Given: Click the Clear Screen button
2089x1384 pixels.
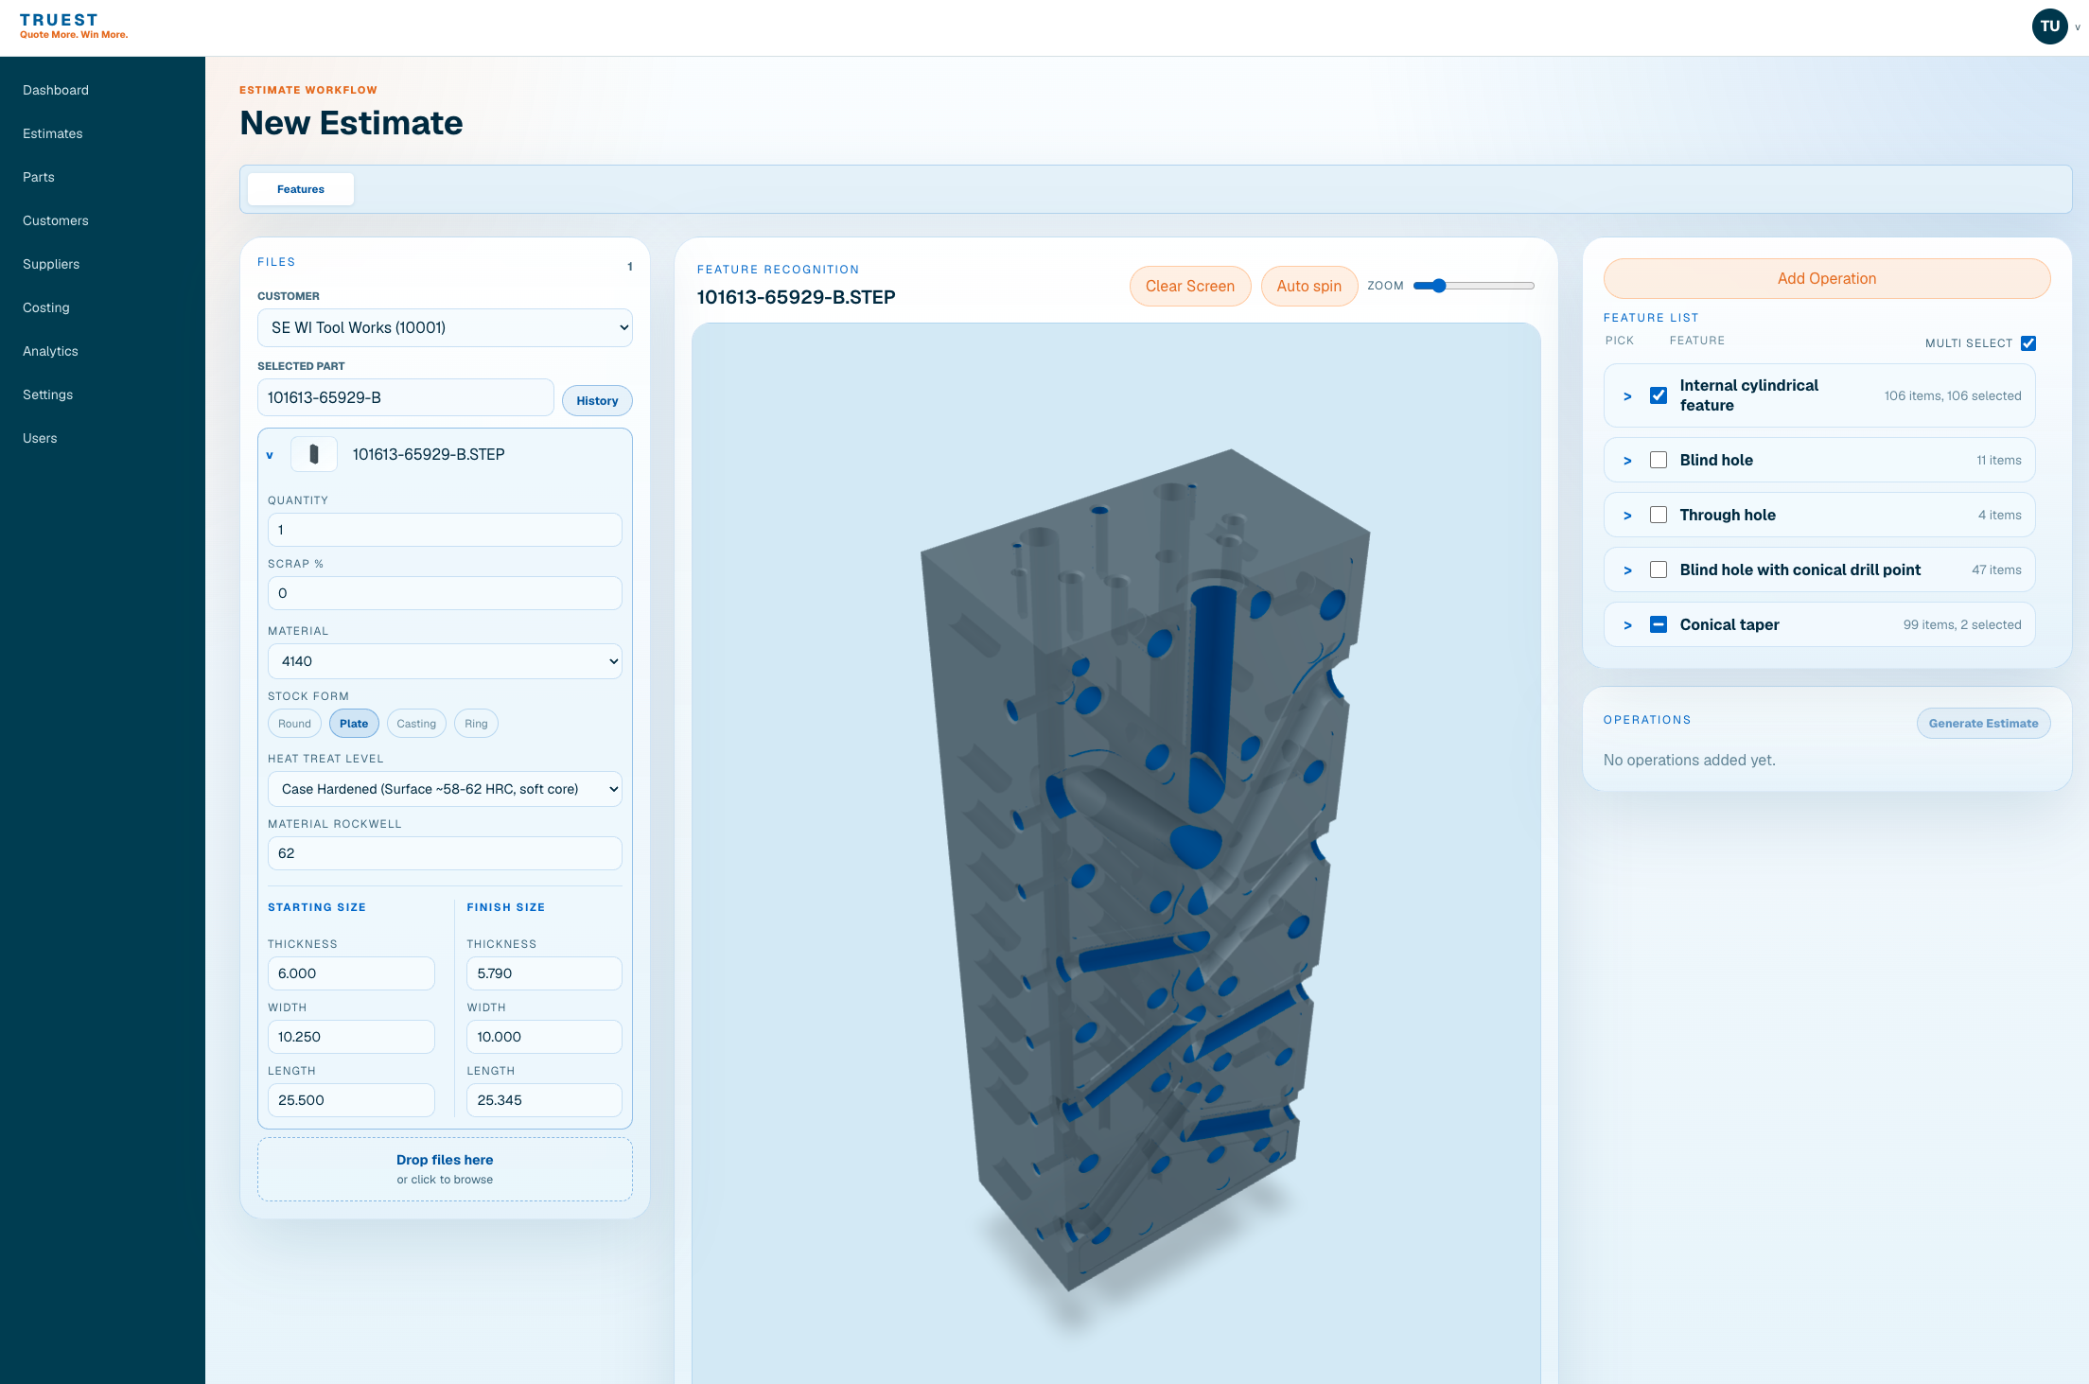Looking at the screenshot, I should [1190, 286].
